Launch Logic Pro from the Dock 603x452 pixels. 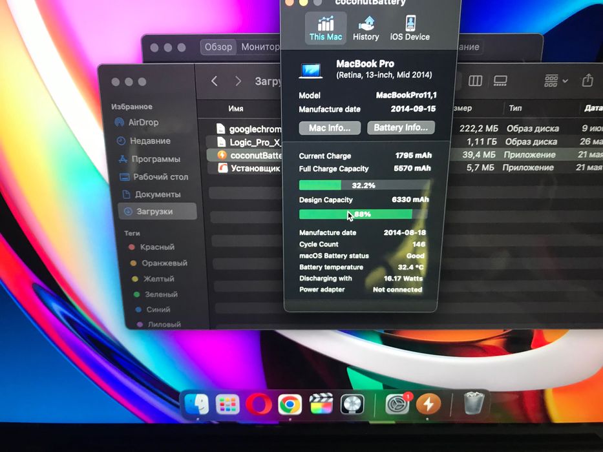tap(352, 404)
